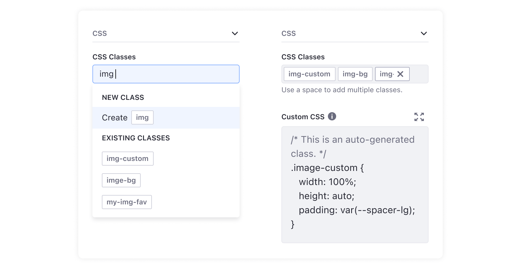Click the truncated img- tag label
The height and width of the screenshot is (269, 521).
click(386, 74)
